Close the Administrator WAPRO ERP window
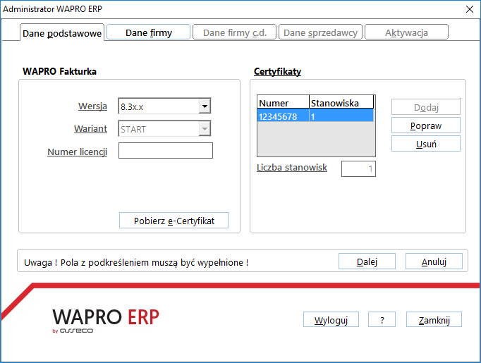This screenshot has height=363, width=481. tap(469, 9)
